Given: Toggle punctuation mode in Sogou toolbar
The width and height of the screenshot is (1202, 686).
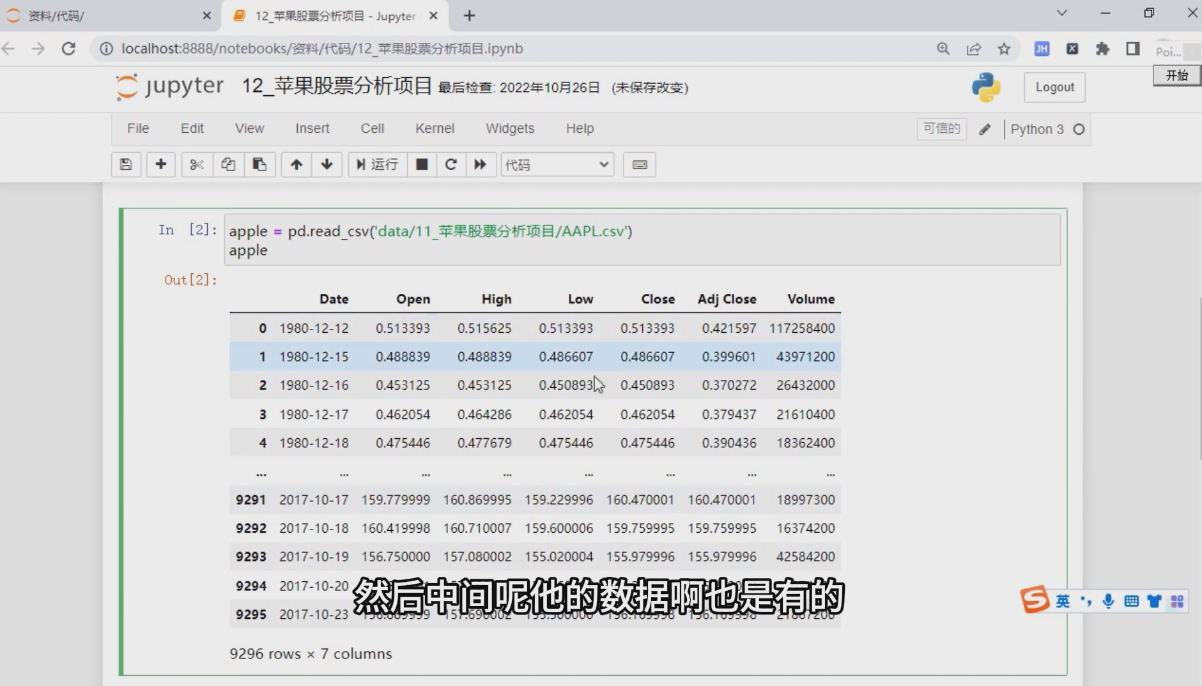Looking at the screenshot, I should [x=1084, y=600].
